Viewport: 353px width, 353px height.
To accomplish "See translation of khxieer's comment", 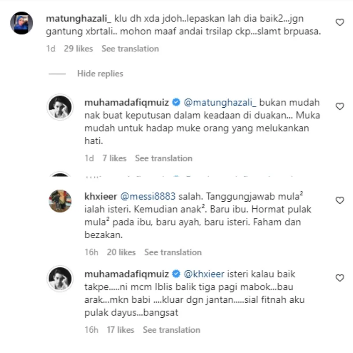I will coord(173,252).
